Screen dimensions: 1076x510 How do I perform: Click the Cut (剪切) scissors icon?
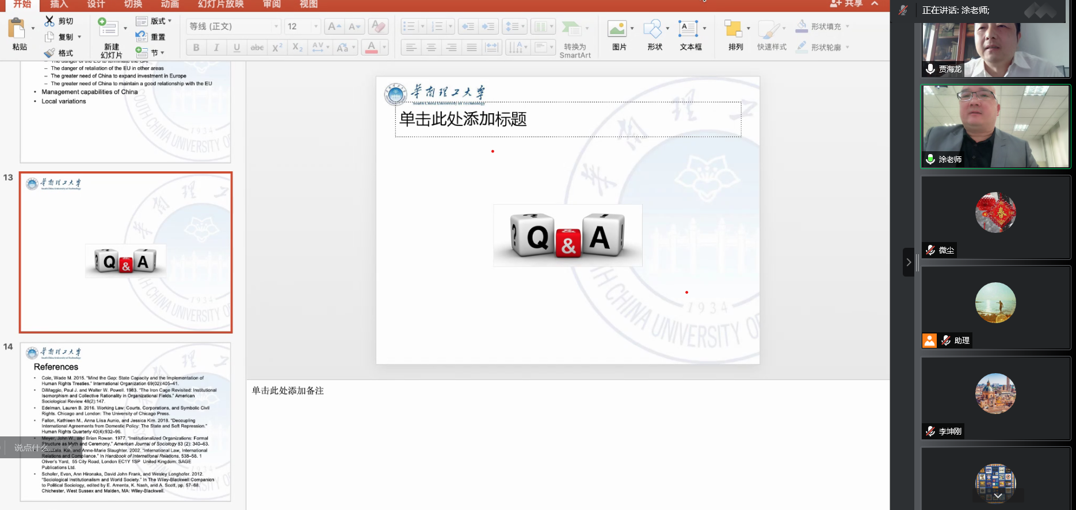[49, 21]
